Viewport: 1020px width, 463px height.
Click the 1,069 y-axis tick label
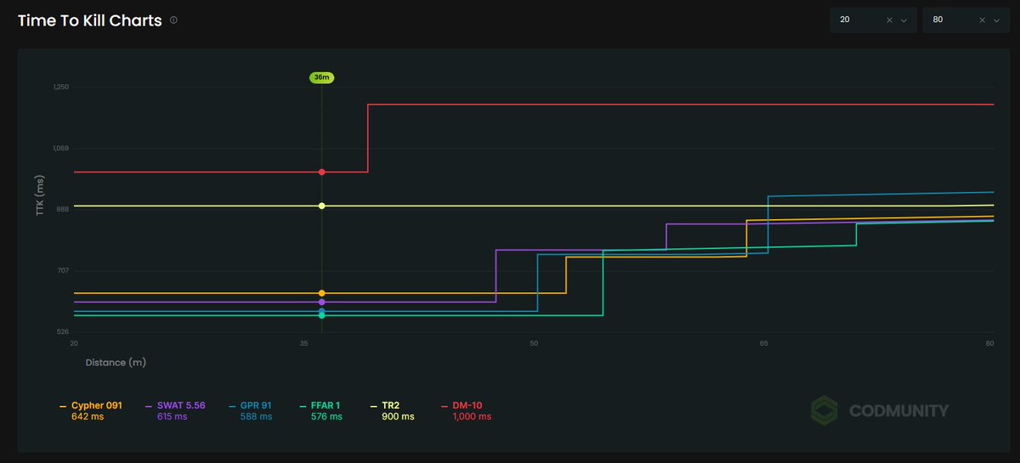pyautogui.click(x=60, y=148)
